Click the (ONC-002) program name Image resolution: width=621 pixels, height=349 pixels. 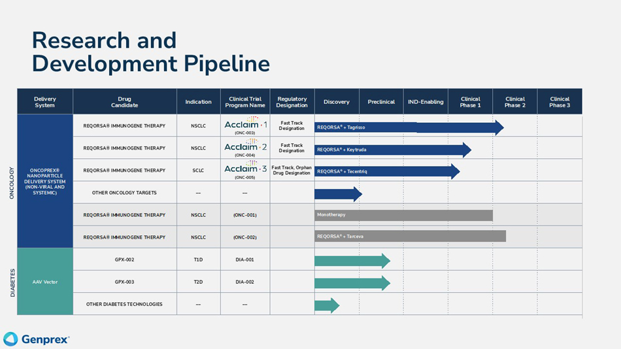[244, 237]
